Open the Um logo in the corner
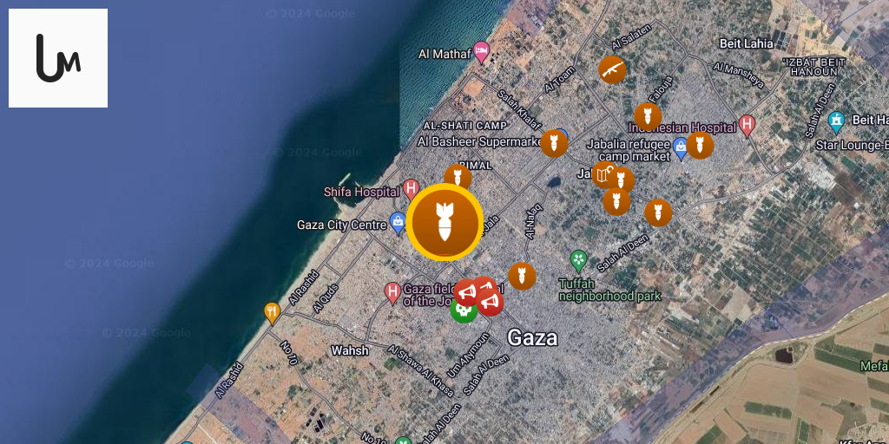 click(x=58, y=58)
